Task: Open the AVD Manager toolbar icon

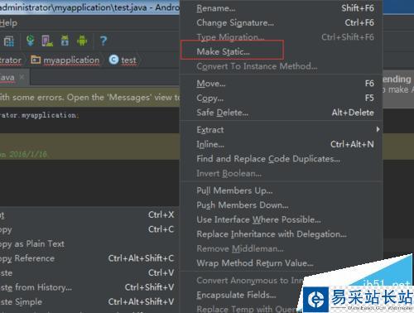Action: (47, 41)
